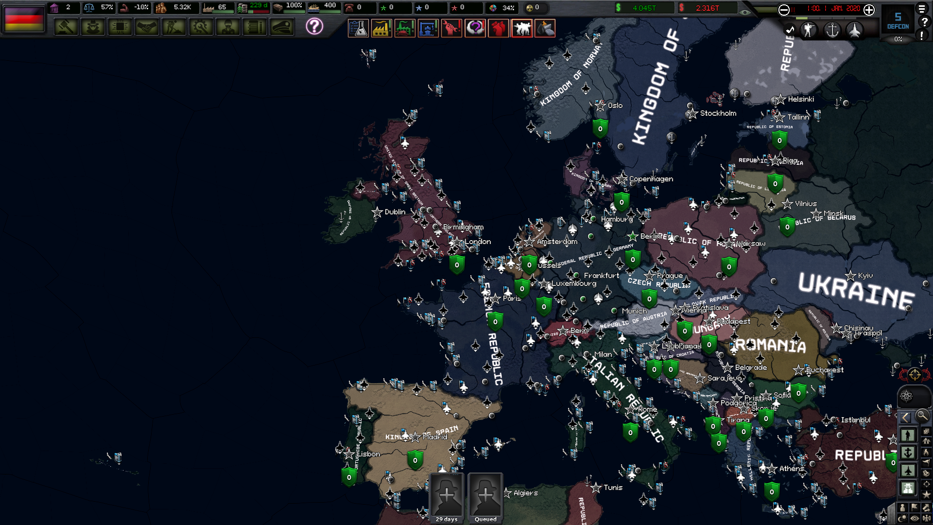This screenshot has width=933, height=525.
Task: Toggle the day-night cycle sun and moon icon
Action: click(903, 519)
